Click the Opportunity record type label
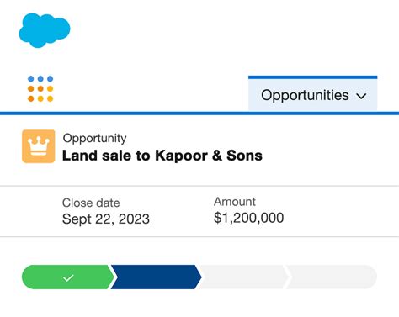 94,139
